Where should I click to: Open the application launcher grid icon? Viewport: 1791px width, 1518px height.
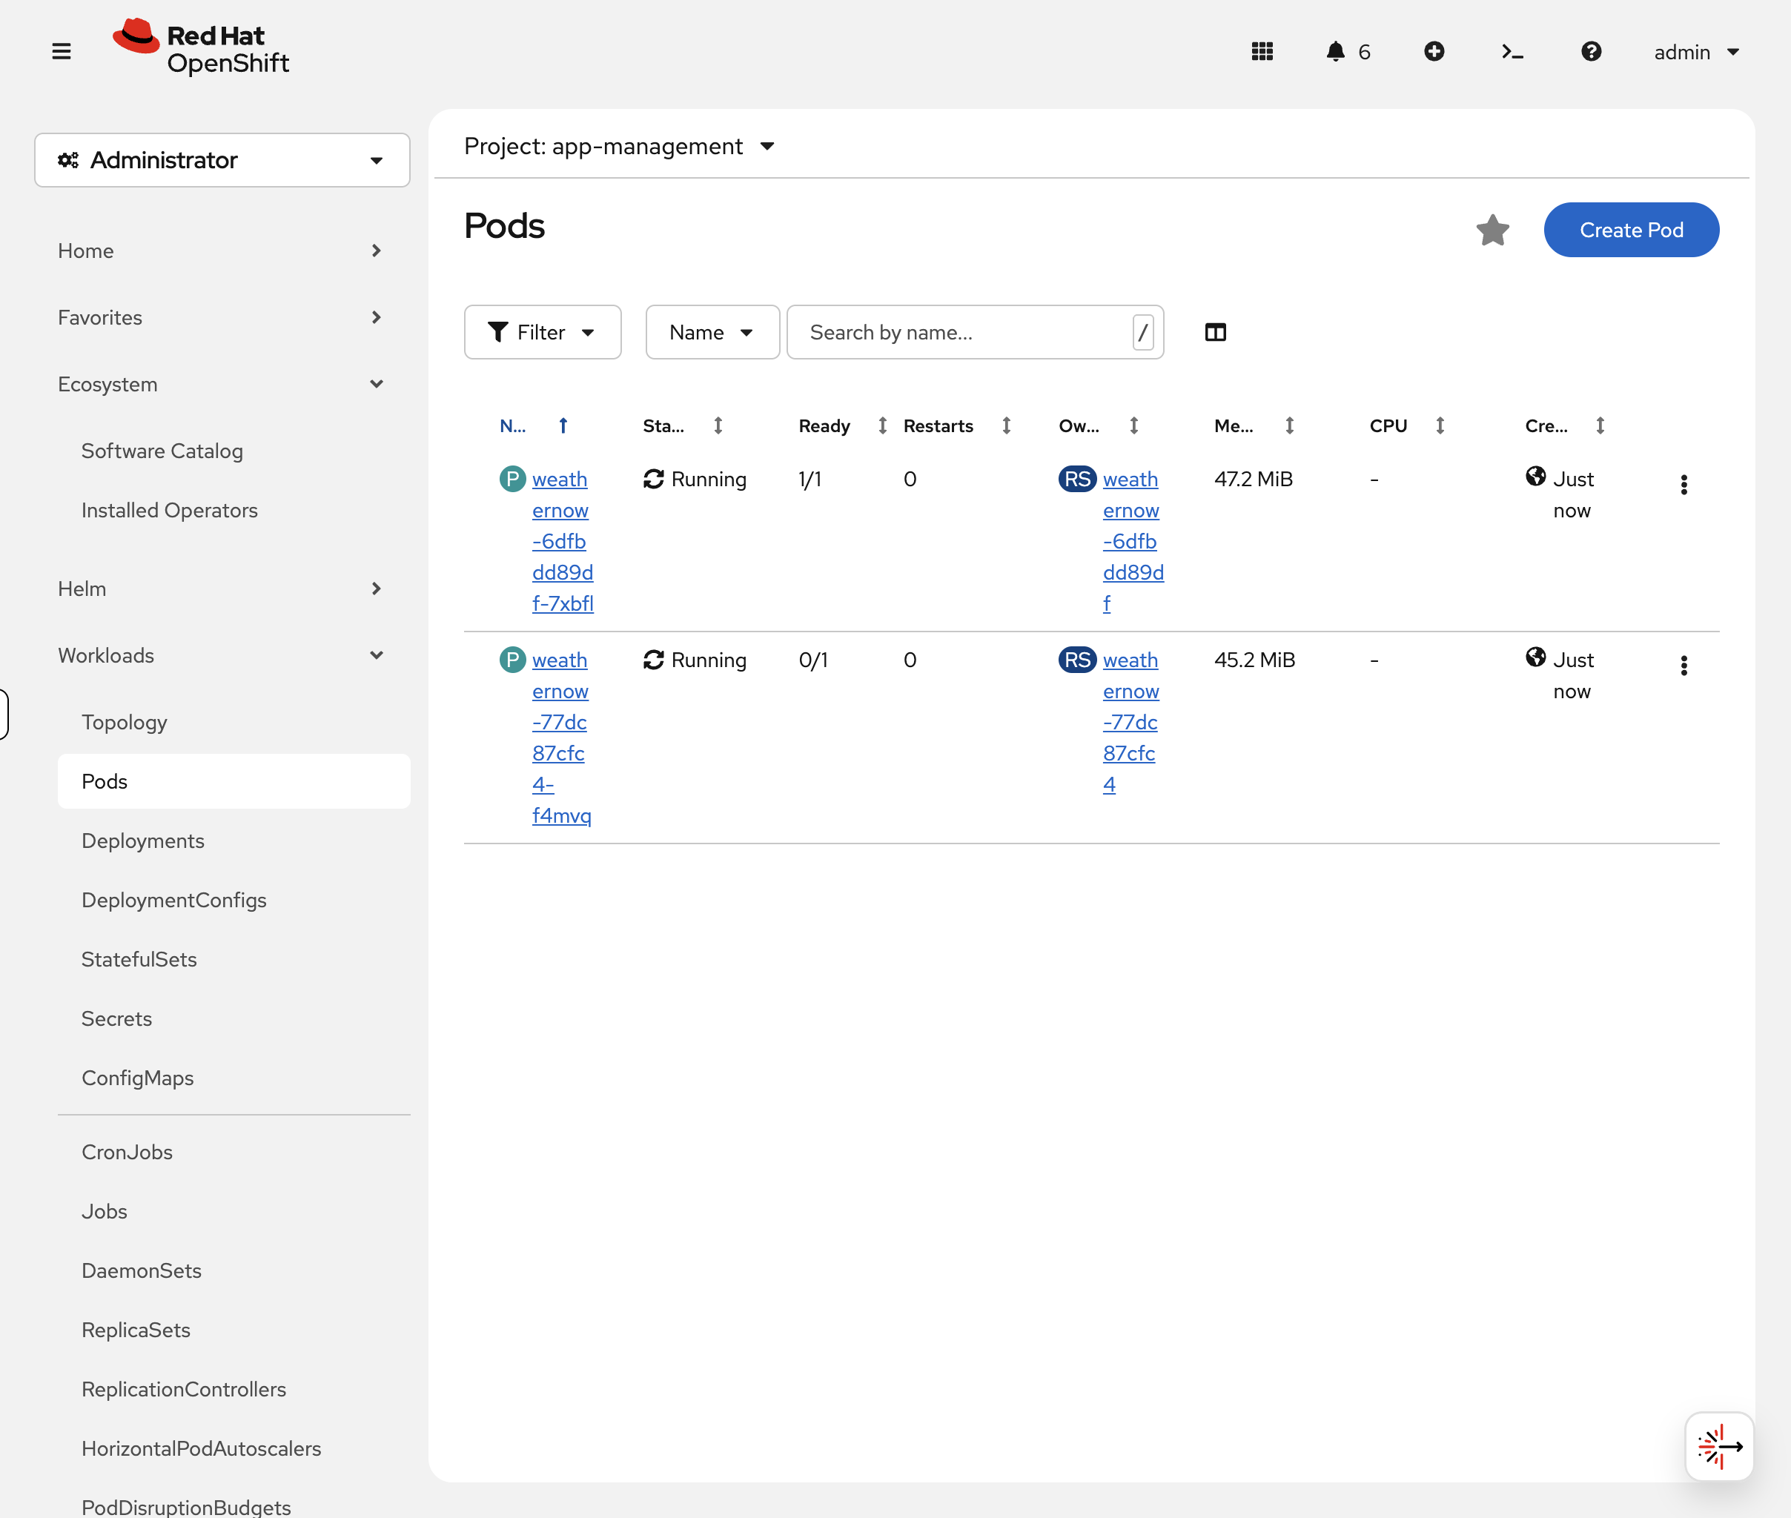(x=1262, y=52)
